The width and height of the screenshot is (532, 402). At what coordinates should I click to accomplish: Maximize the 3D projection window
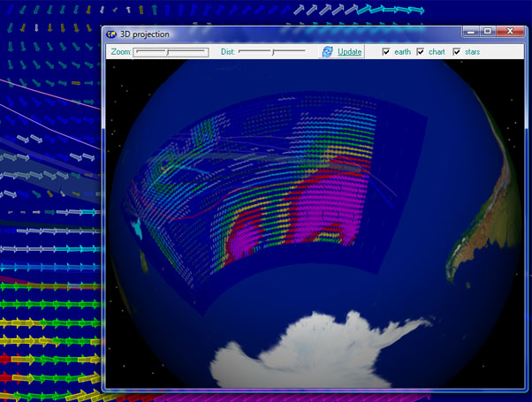pyautogui.click(x=488, y=32)
